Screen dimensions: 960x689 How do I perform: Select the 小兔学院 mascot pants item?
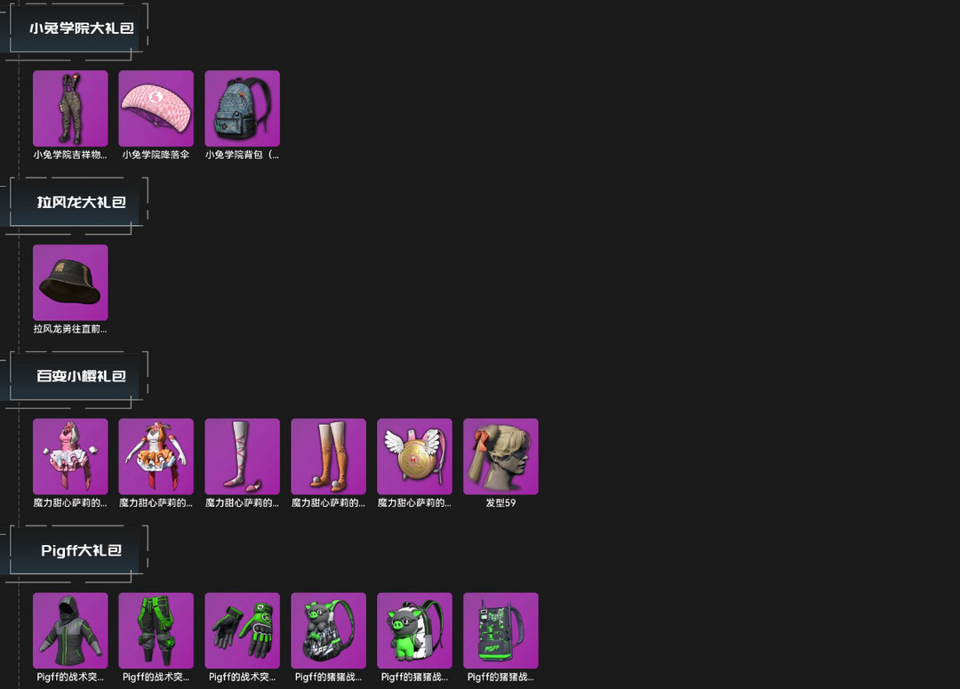tap(70, 108)
